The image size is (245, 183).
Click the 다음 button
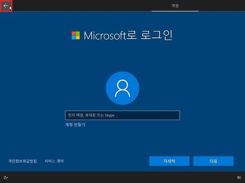pos(213,161)
